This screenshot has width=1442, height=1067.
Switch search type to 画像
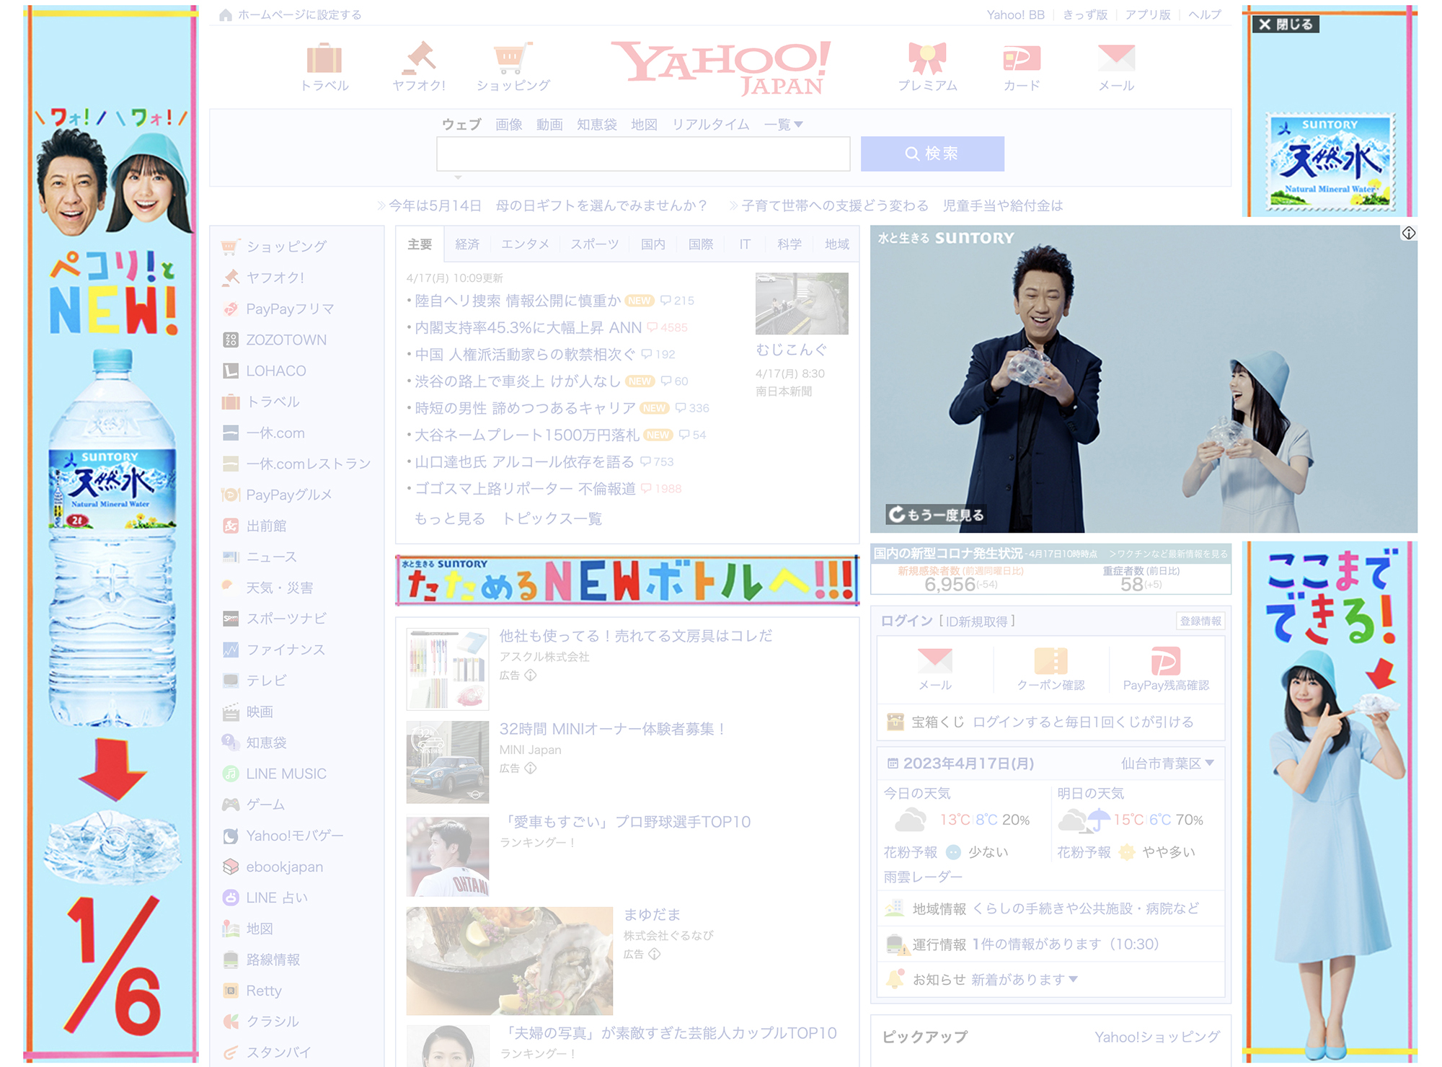click(x=509, y=124)
